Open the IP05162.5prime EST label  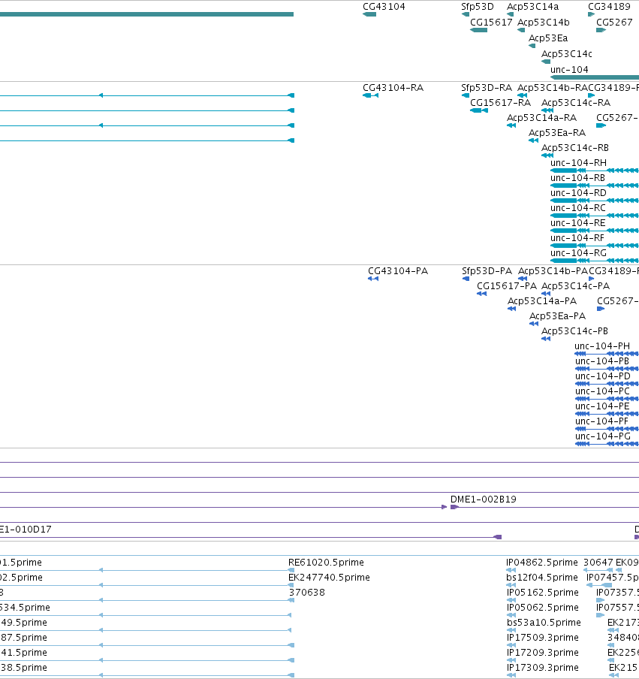(x=542, y=592)
